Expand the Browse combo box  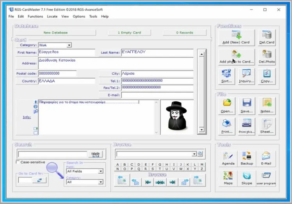[194, 154]
